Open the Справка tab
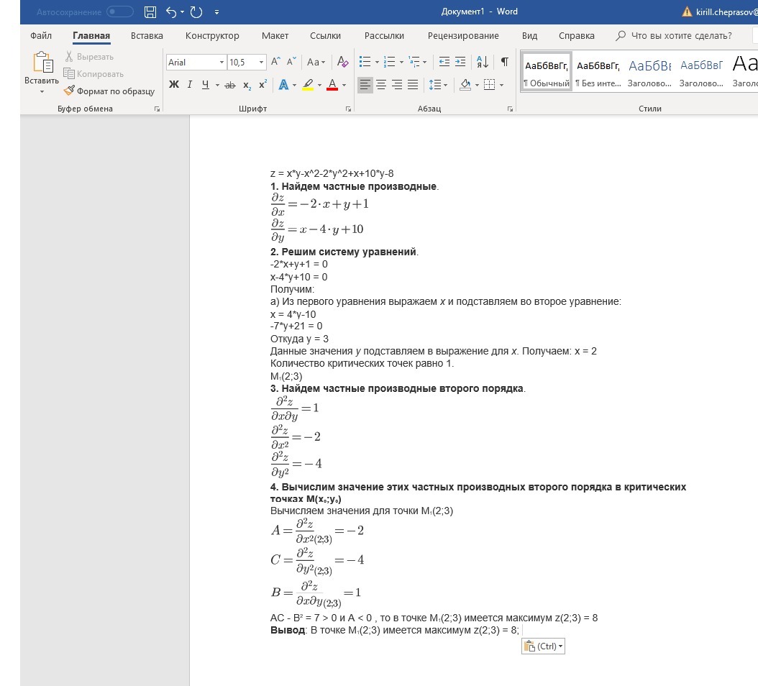Image resolution: width=758 pixels, height=686 pixels. (x=577, y=36)
